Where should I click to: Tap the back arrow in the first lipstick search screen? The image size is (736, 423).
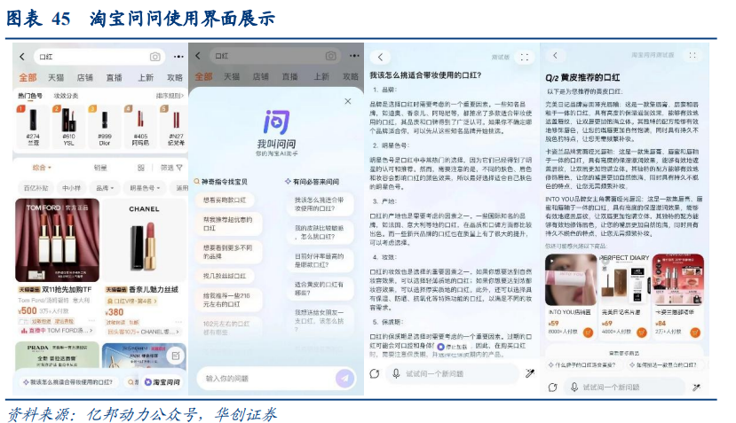(x=21, y=57)
